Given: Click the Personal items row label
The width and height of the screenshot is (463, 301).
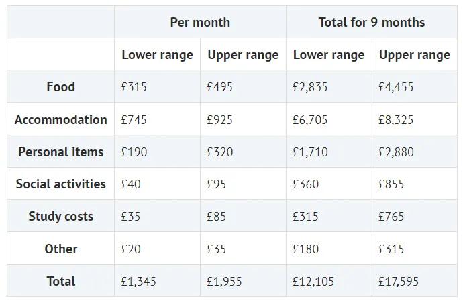Looking at the screenshot, I should click(x=60, y=152).
